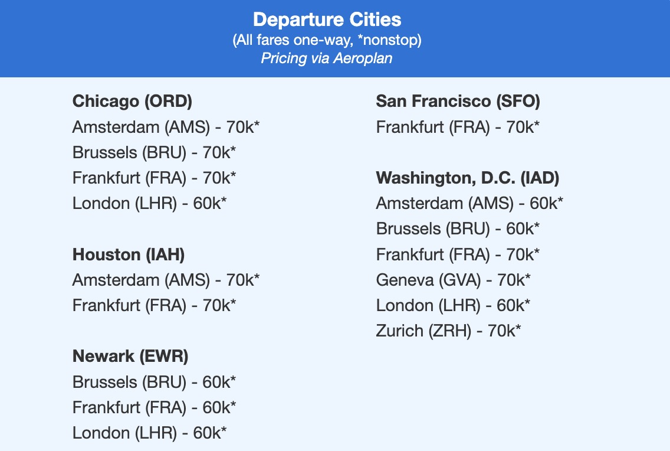The height and width of the screenshot is (451, 670).
Task: Click the Houston (IAH) heading
Action: click(x=128, y=254)
